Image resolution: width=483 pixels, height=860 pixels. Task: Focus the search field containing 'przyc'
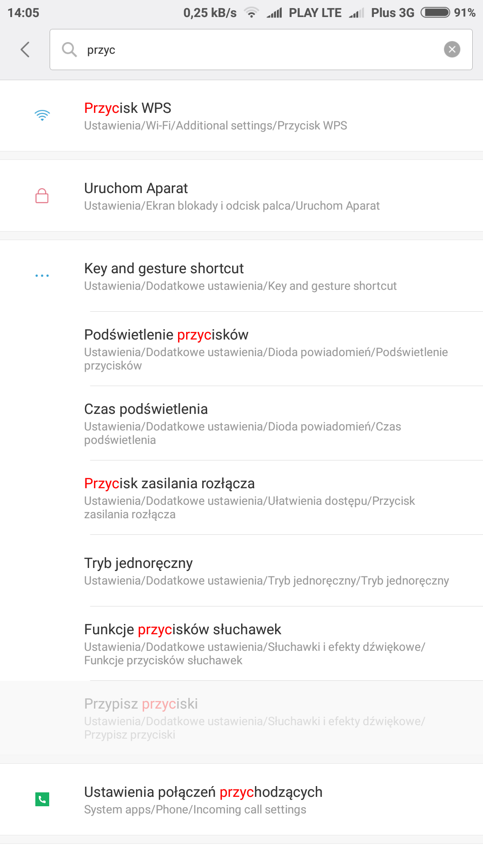(259, 49)
